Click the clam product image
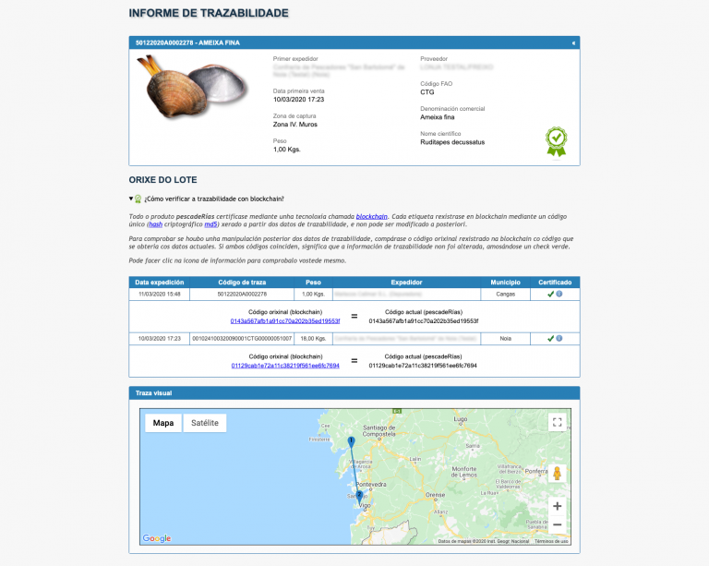The height and width of the screenshot is (566, 709). (x=193, y=87)
